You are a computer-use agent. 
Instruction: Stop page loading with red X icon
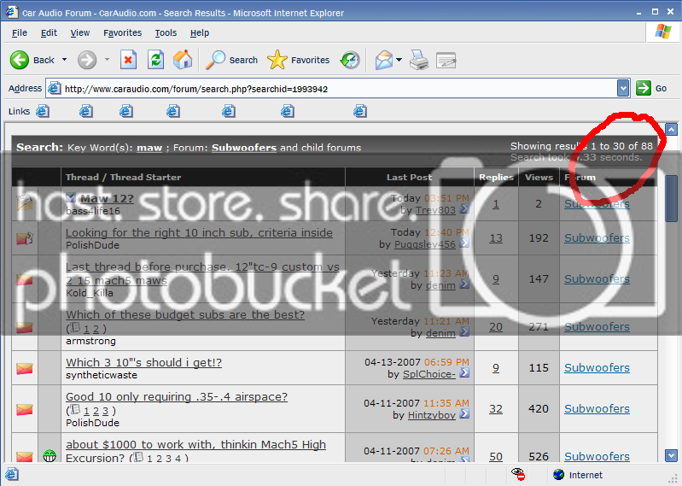coord(128,60)
